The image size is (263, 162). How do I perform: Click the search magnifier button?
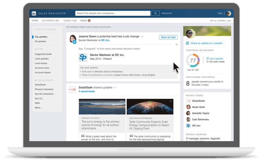click(155, 13)
